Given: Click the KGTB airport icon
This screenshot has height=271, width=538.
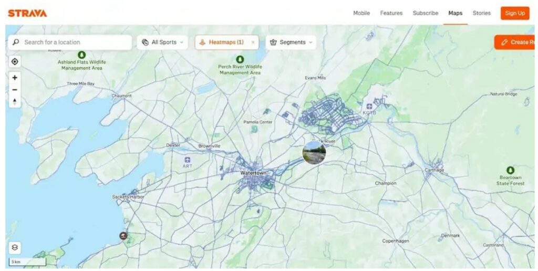Looking at the screenshot, I should coord(369,106).
